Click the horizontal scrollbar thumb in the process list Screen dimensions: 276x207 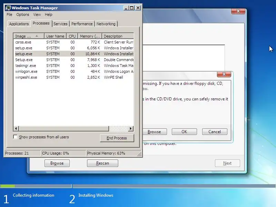64,128
